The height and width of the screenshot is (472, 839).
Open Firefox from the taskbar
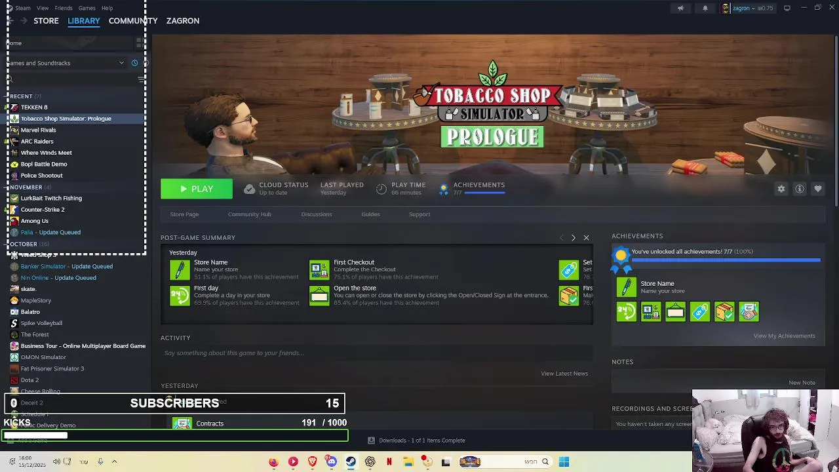tap(273, 462)
